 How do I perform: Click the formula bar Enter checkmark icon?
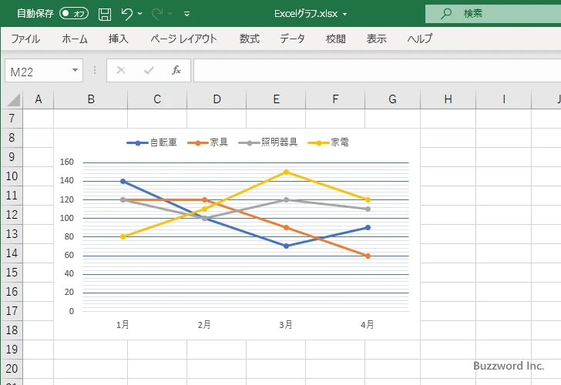click(149, 70)
